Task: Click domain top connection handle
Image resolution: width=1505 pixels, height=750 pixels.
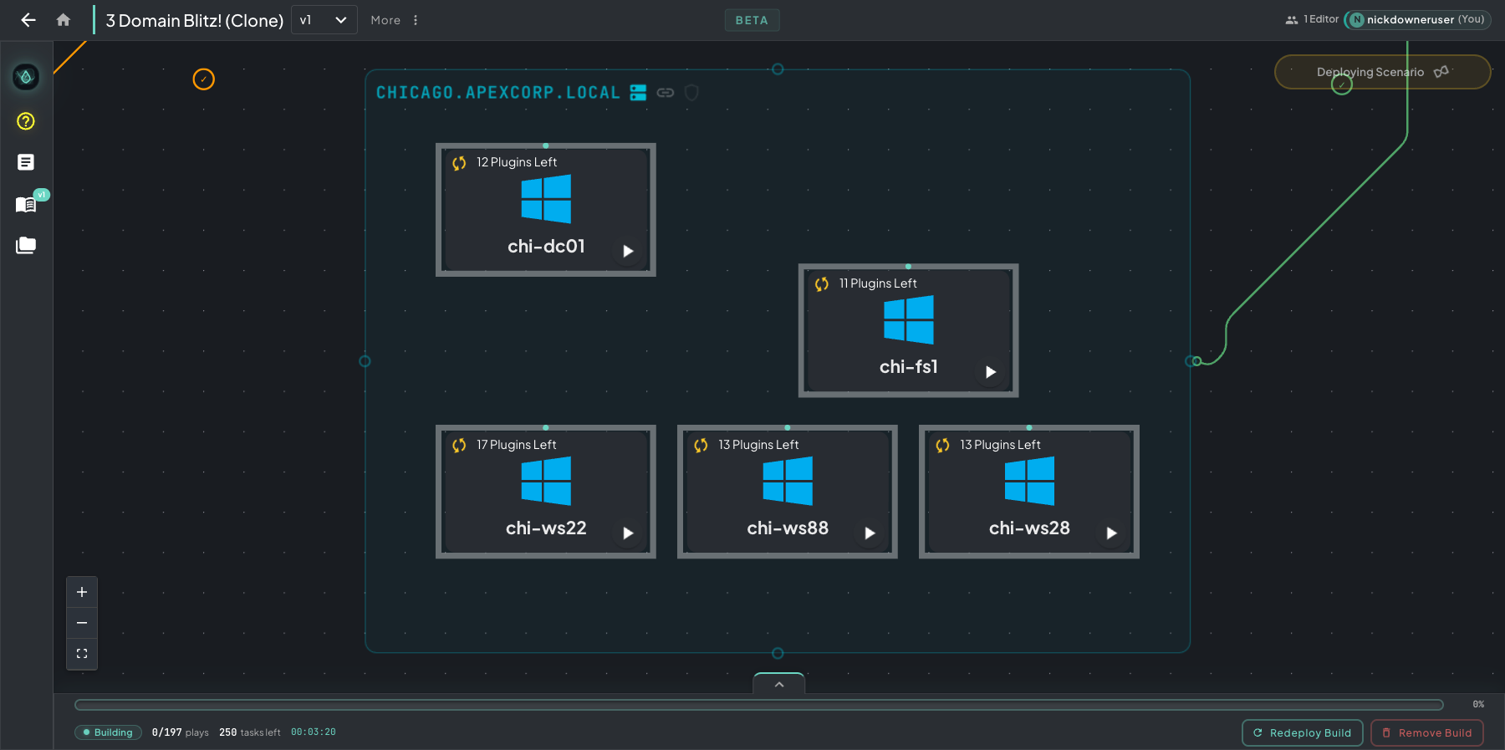Action: coord(778,69)
